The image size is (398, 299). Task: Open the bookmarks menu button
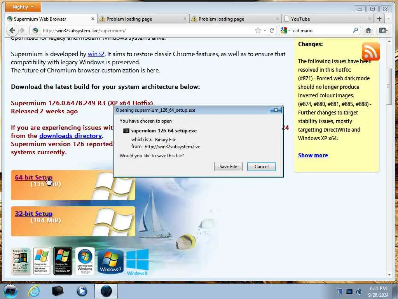click(383, 30)
